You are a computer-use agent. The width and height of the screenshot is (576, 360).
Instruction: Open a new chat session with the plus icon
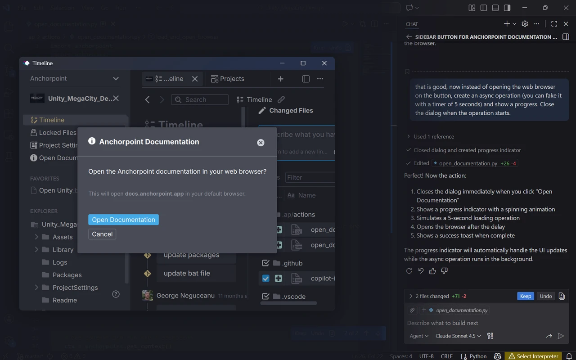pos(506,24)
